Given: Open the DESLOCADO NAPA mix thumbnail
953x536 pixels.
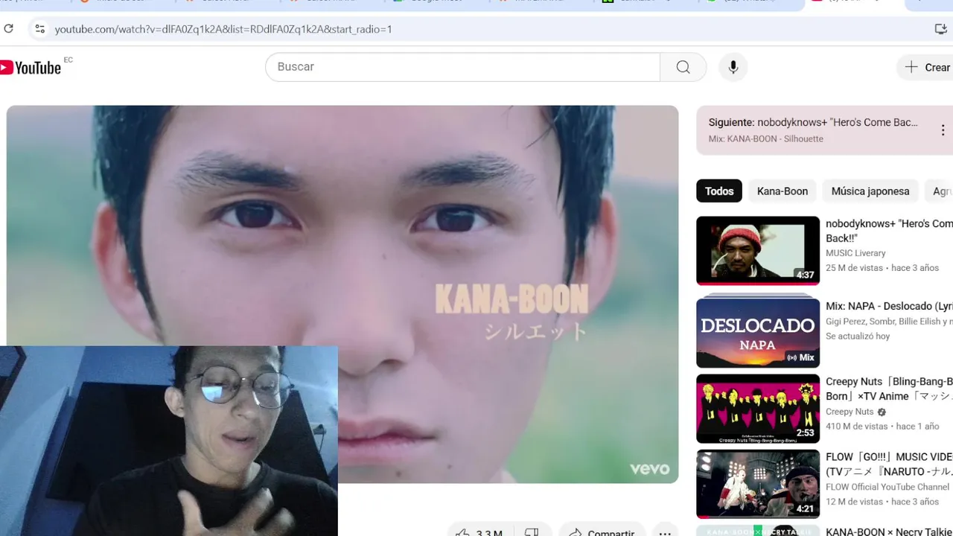Looking at the screenshot, I should (758, 332).
